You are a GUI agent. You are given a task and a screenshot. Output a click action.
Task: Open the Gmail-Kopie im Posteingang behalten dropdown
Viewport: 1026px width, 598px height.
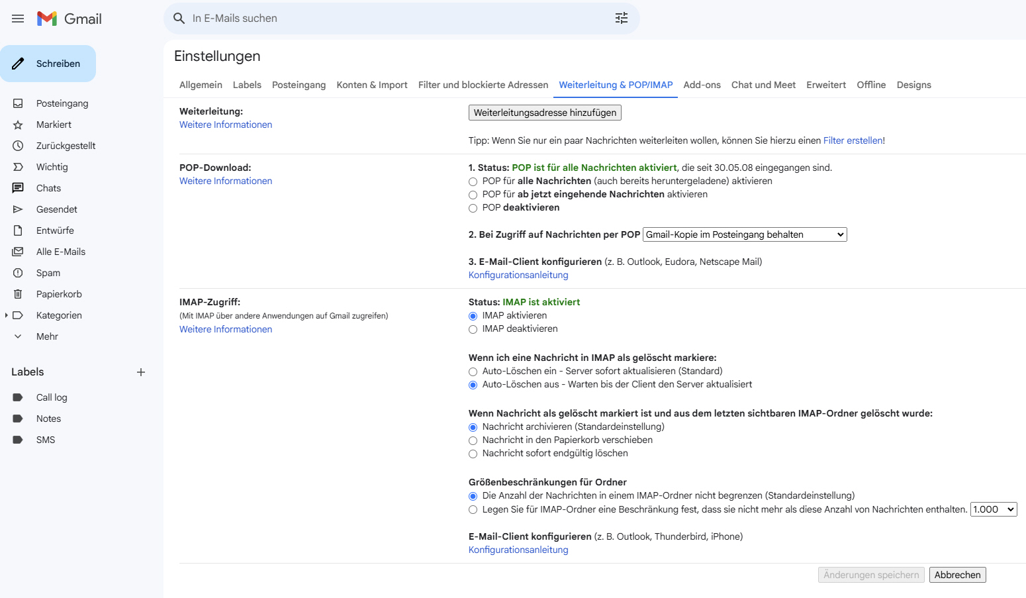745,234
